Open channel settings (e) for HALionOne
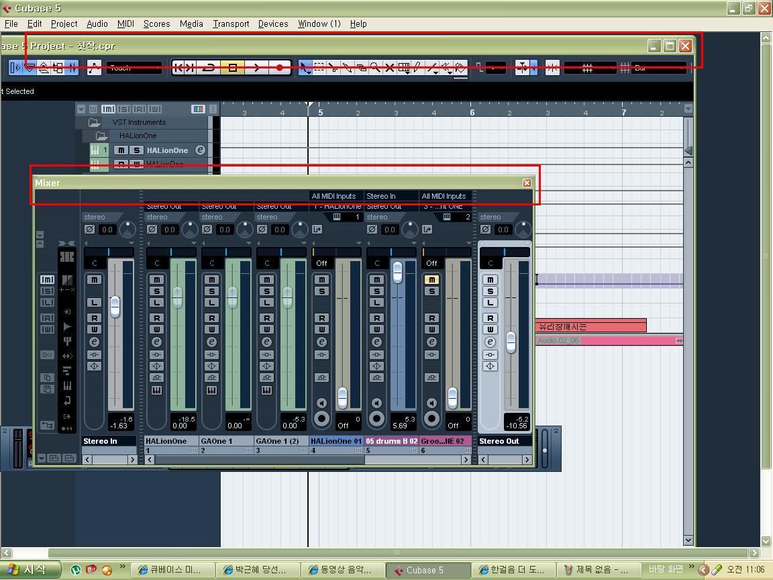 click(157, 342)
